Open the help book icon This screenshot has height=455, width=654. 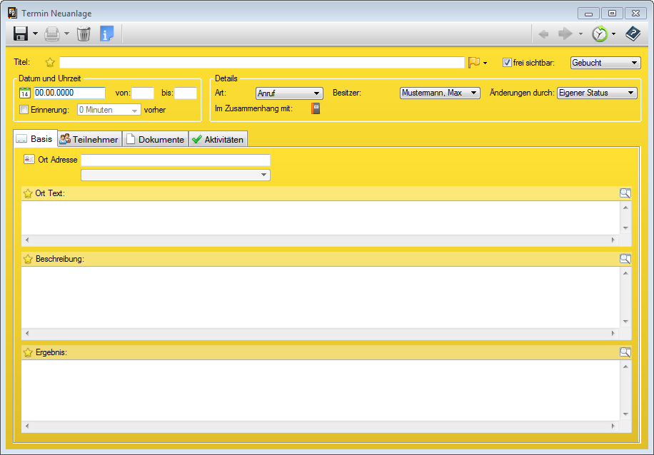tap(633, 34)
